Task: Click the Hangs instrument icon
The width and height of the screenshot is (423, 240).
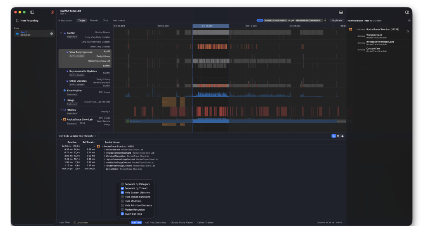Action: (64, 100)
